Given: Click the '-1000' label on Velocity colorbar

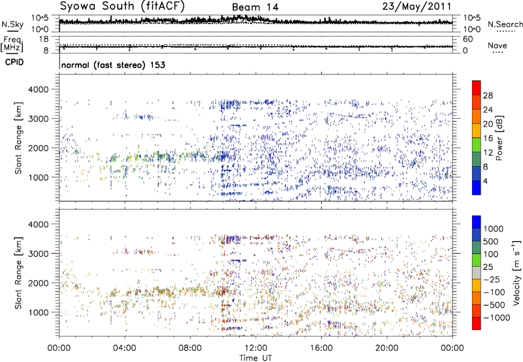Looking at the screenshot, I should pyautogui.click(x=497, y=318).
